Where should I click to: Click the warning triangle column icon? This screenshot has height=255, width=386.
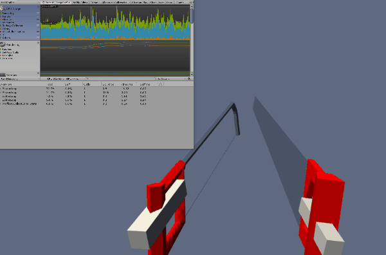(160, 84)
